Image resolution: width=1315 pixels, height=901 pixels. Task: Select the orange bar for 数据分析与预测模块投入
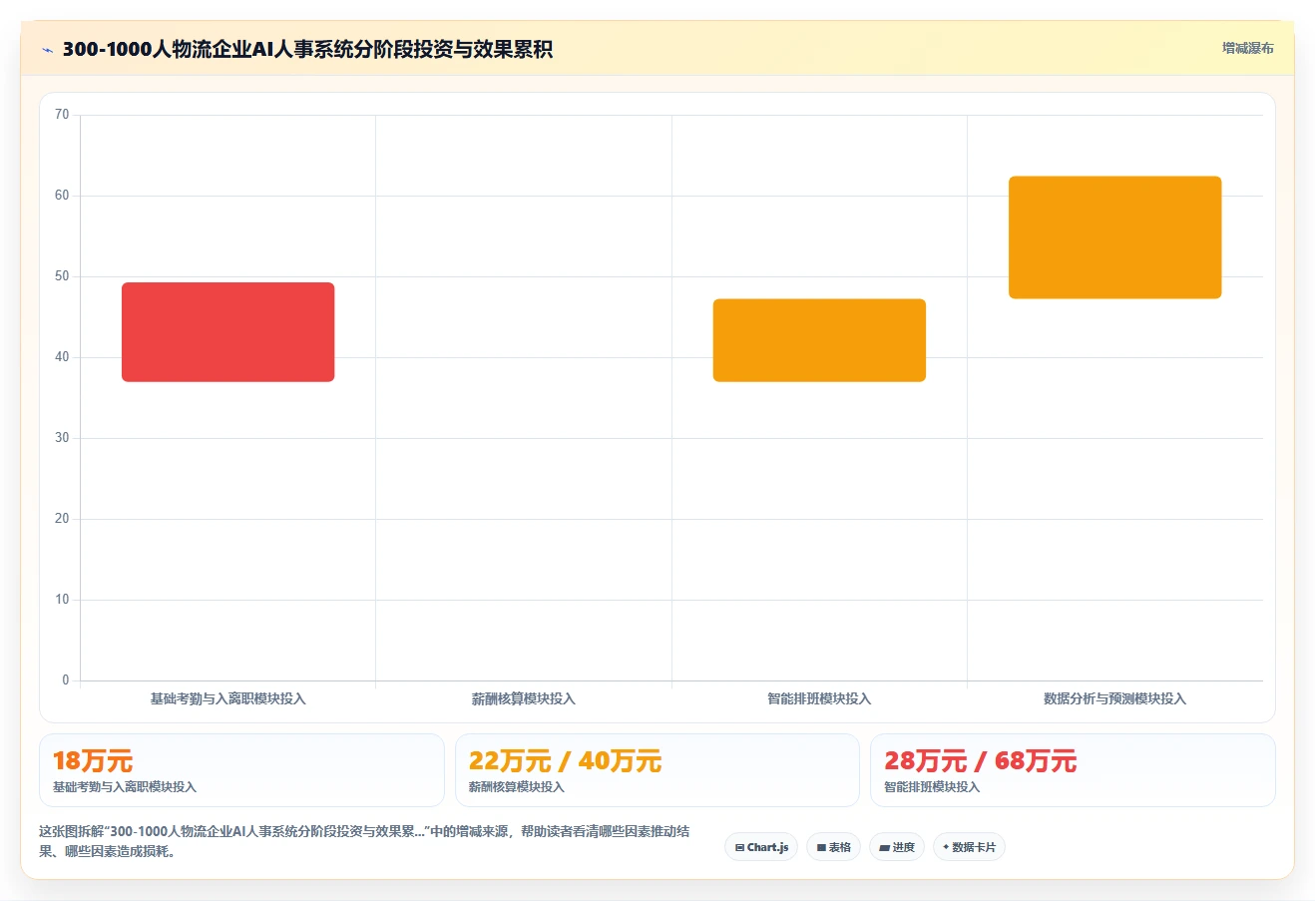1115,237
